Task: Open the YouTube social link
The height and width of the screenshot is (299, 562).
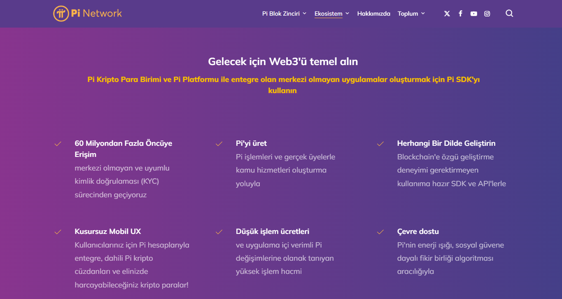Action: tap(474, 14)
